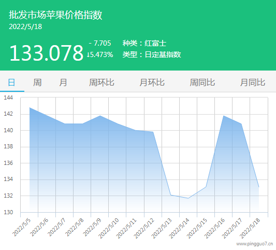Click the 2022/5/18 date under title
Viewport: 276px width, 250px height.
pyautogui.click(x=25, y=26)
